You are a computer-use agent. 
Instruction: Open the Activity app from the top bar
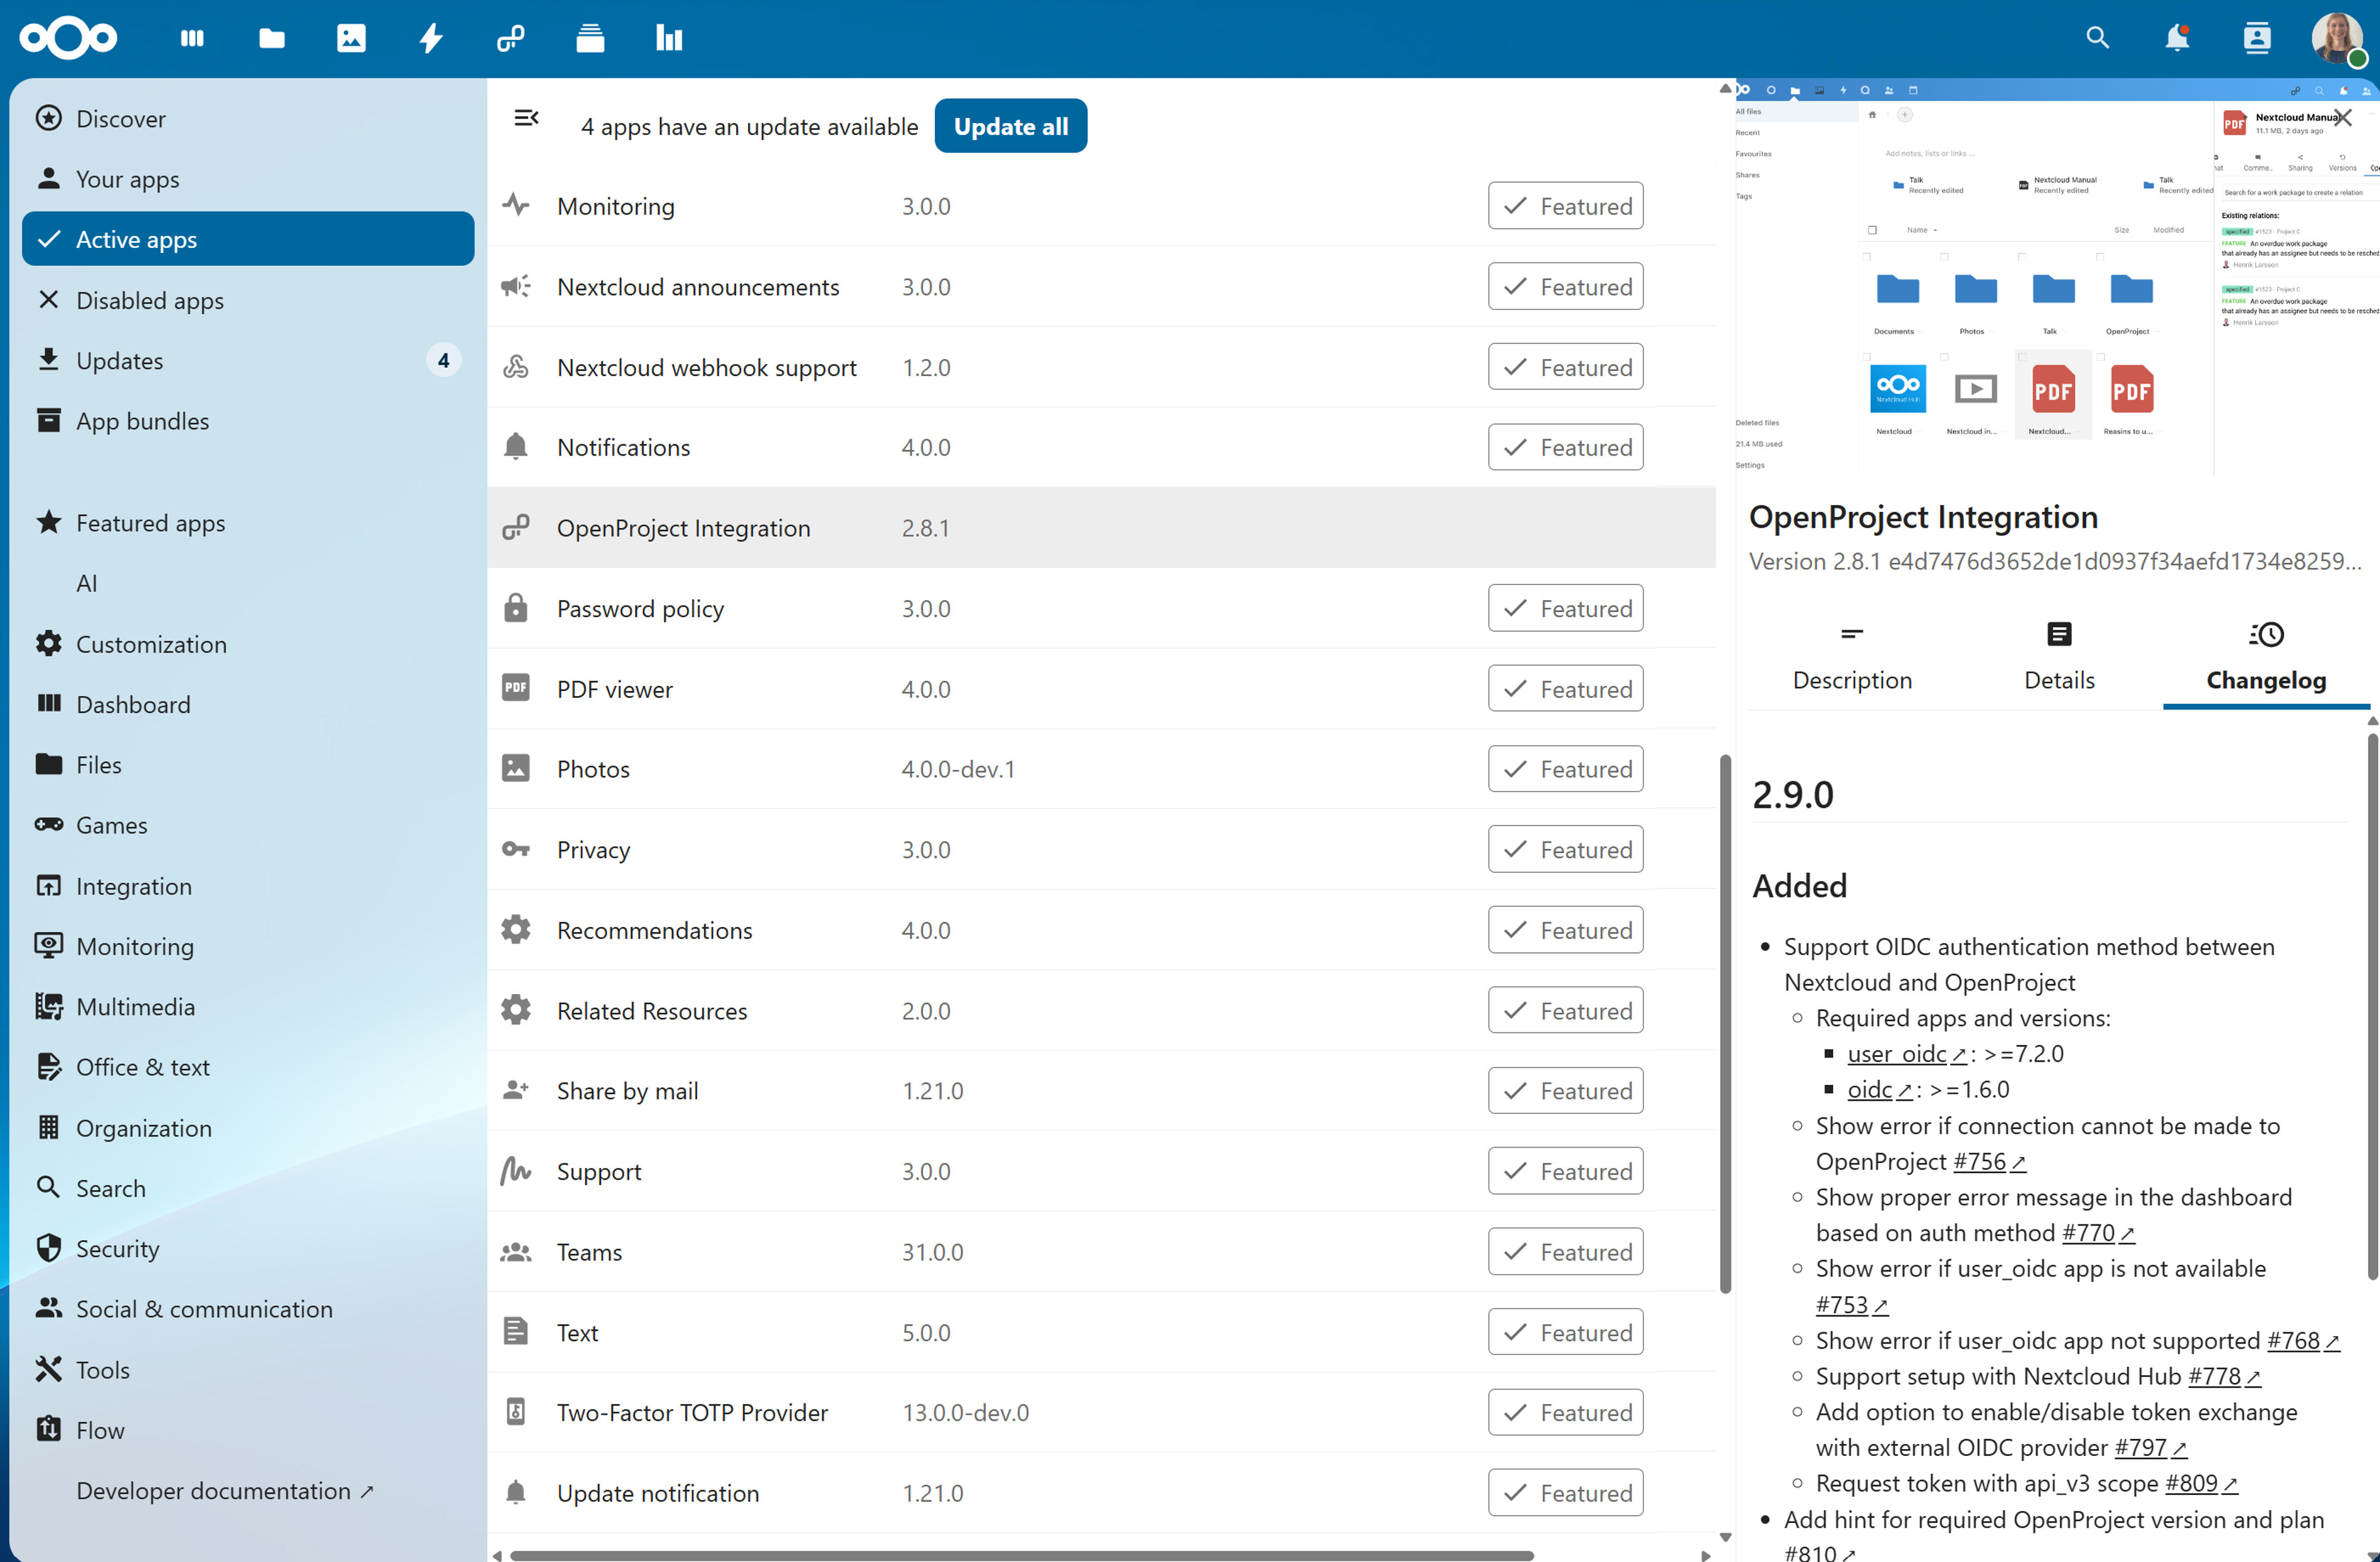(x=430, y=38)
